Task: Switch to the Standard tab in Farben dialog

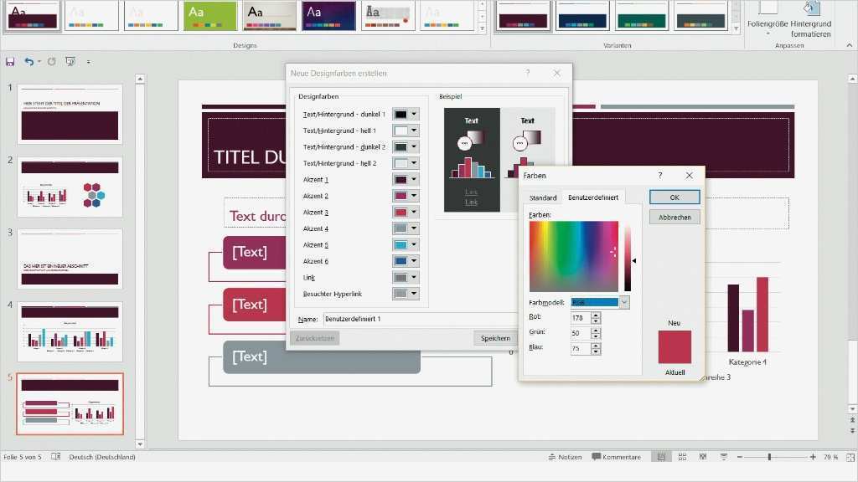Action: [x=543, y=197]
